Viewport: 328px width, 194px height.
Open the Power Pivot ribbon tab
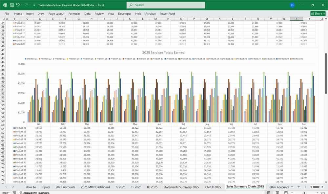(x=167, y=14)
